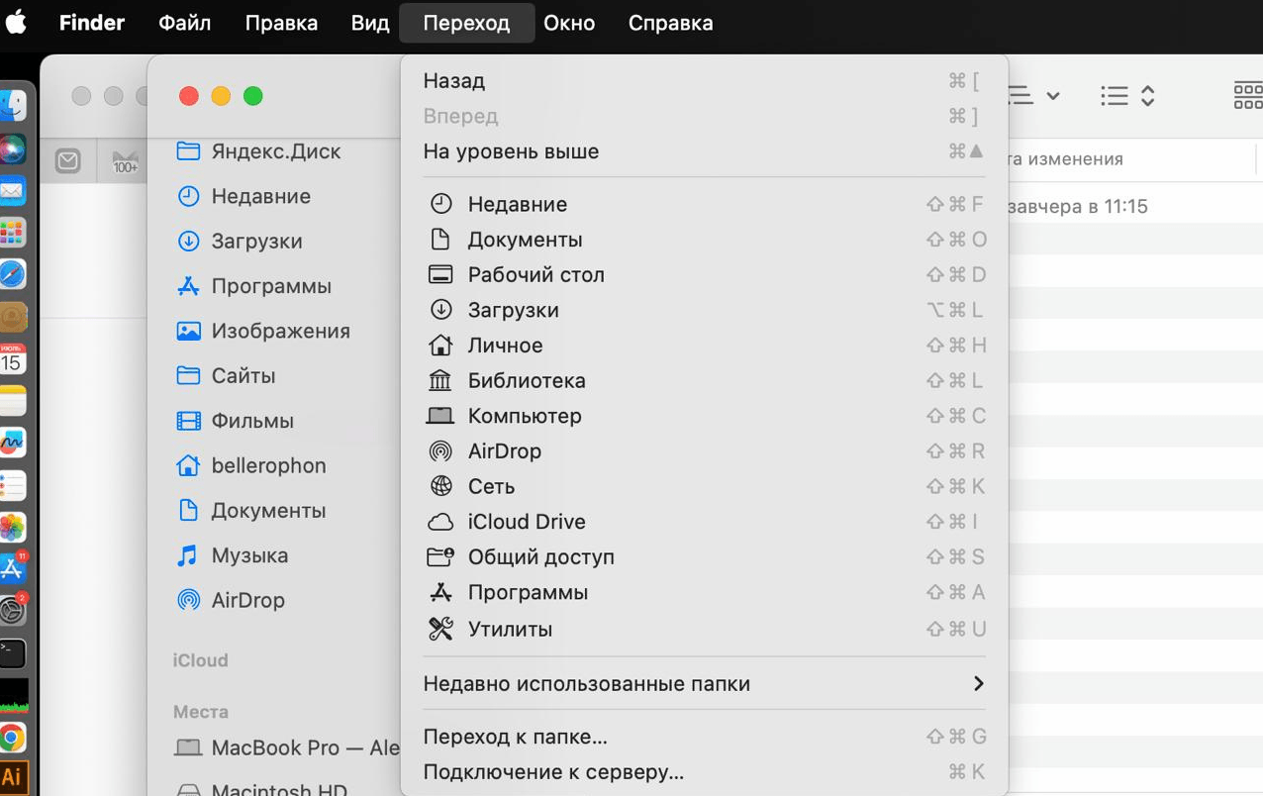The width and height of the screenshot is (1263, 796).
Task: Open Яндекс.Диск folder in the sidebar
Action: 258,151
